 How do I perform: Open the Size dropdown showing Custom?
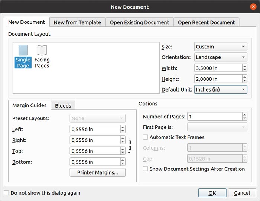pyautogui.click(x=221, y=47)
